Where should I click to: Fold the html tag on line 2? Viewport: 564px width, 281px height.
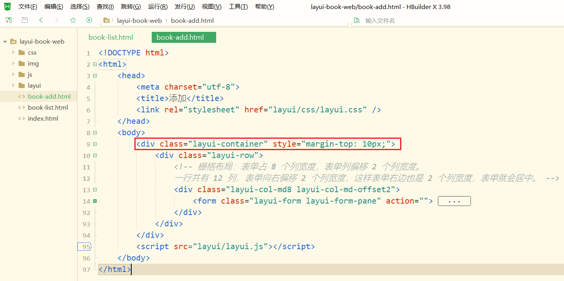pyautogui.click(x=95, y=64)
